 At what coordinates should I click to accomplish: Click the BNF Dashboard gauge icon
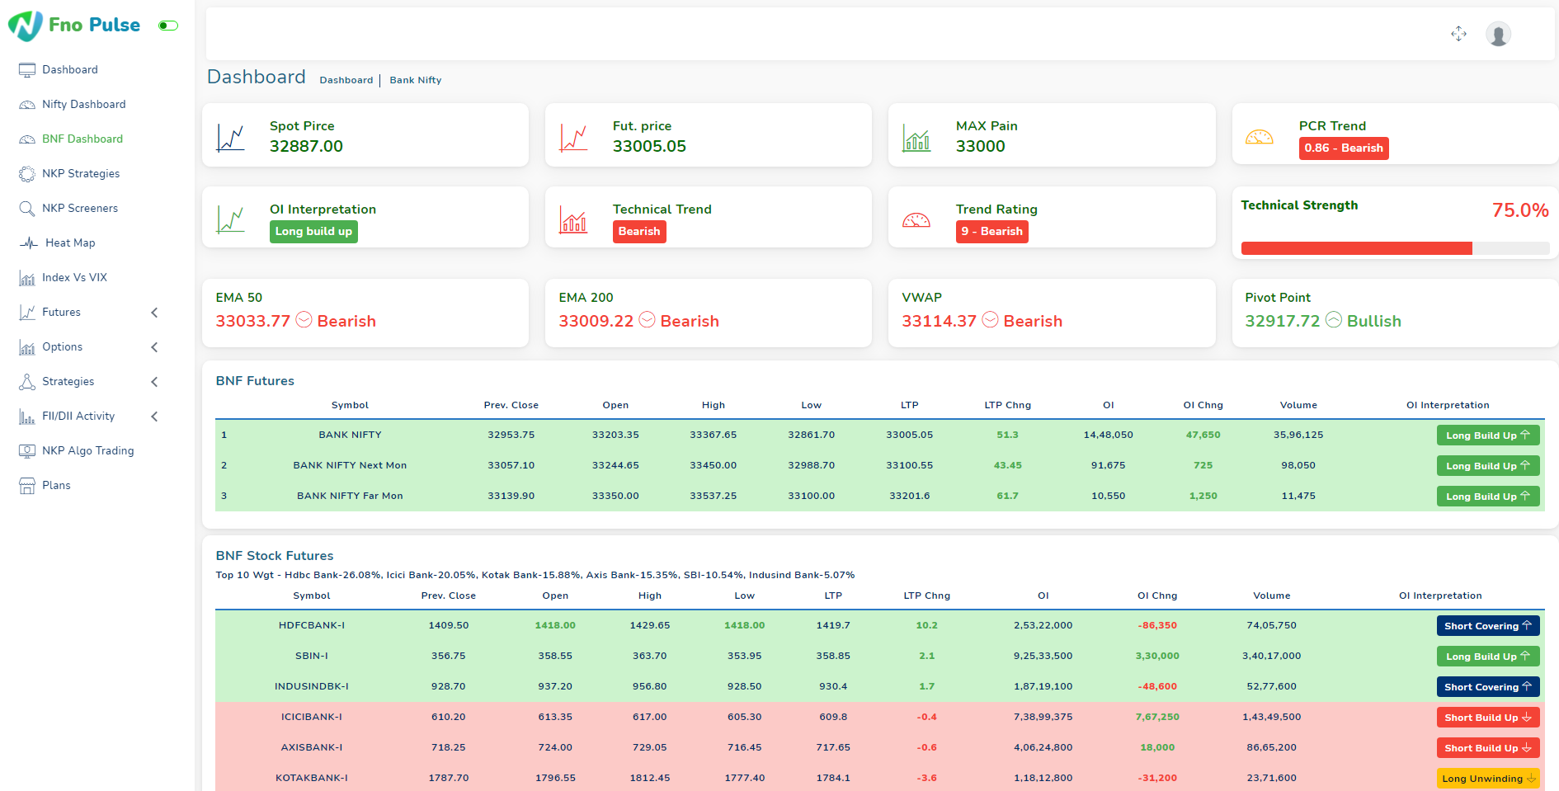27,139
